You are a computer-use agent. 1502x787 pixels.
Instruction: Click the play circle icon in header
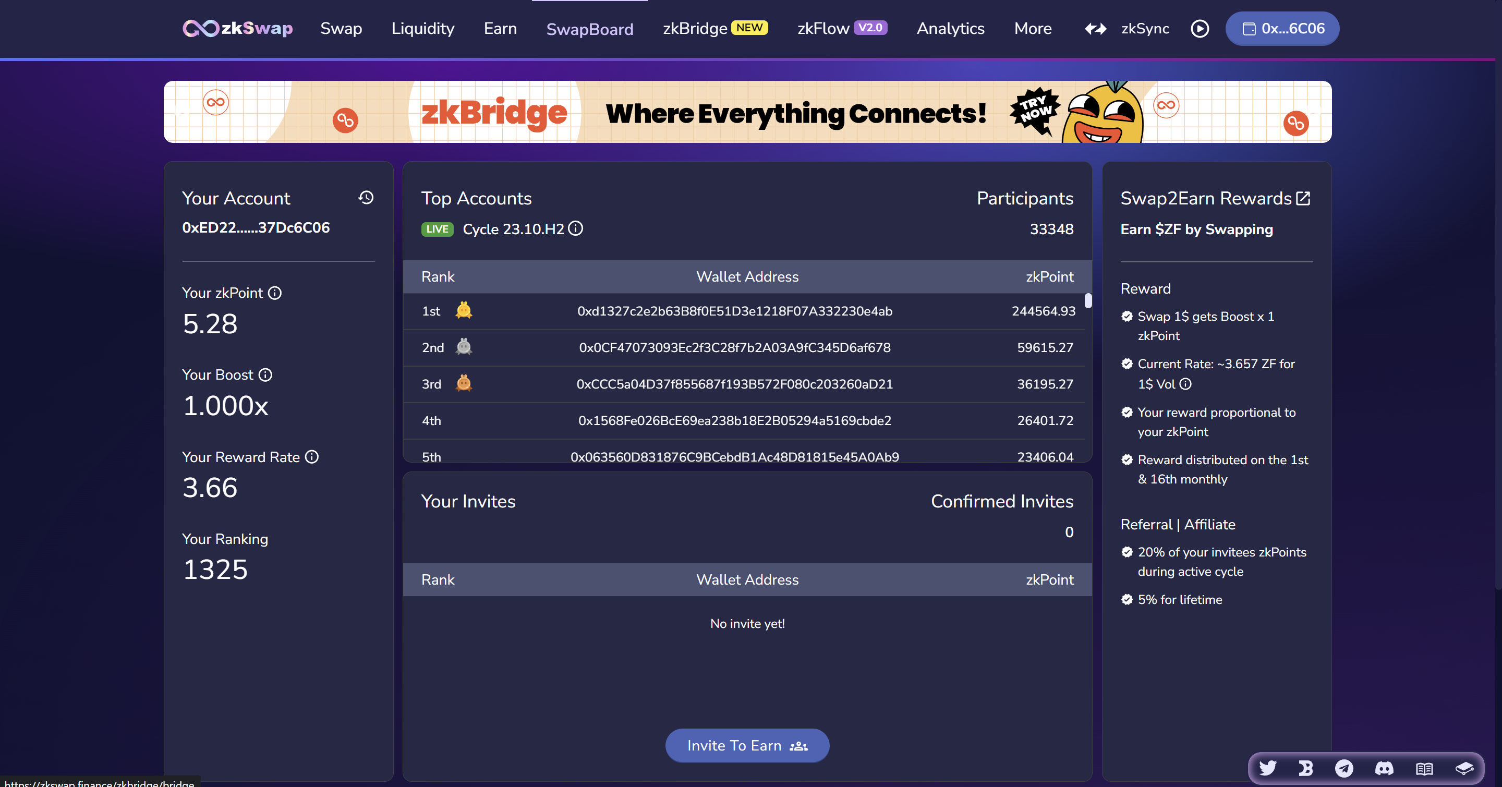pyautogui.click(x=1200, y=29)
